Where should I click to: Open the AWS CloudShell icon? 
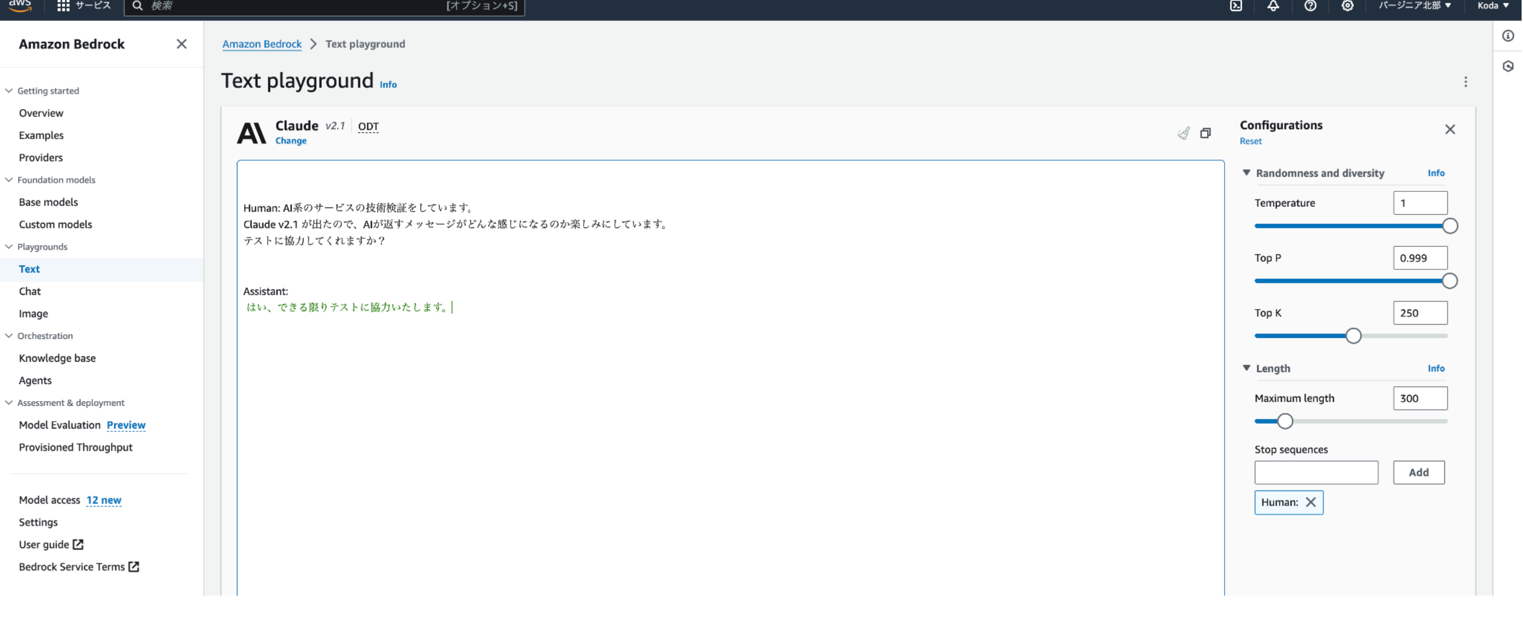click(1236, 6)
